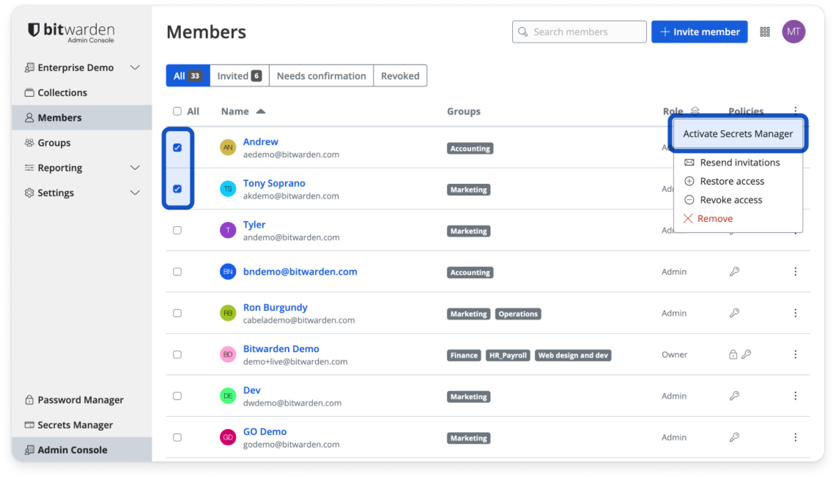
Task: Switch to the Invited tab
Action: (x=239, y=76)
